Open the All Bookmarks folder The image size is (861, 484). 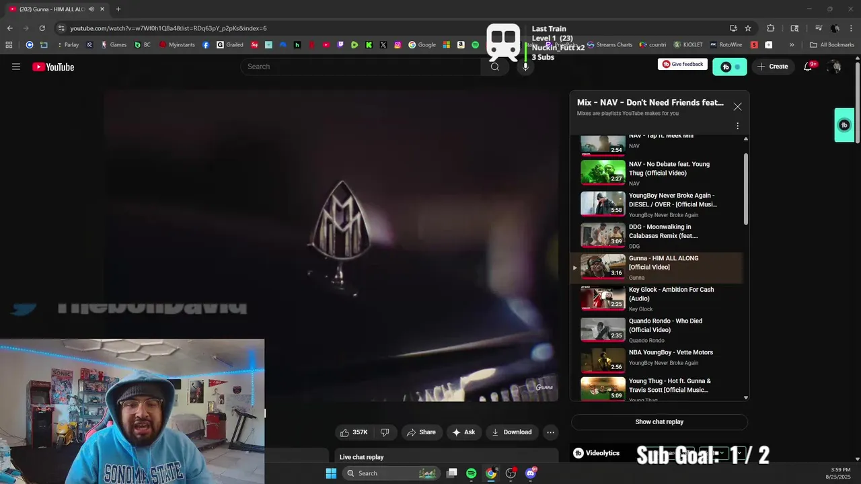click(832, 45)
